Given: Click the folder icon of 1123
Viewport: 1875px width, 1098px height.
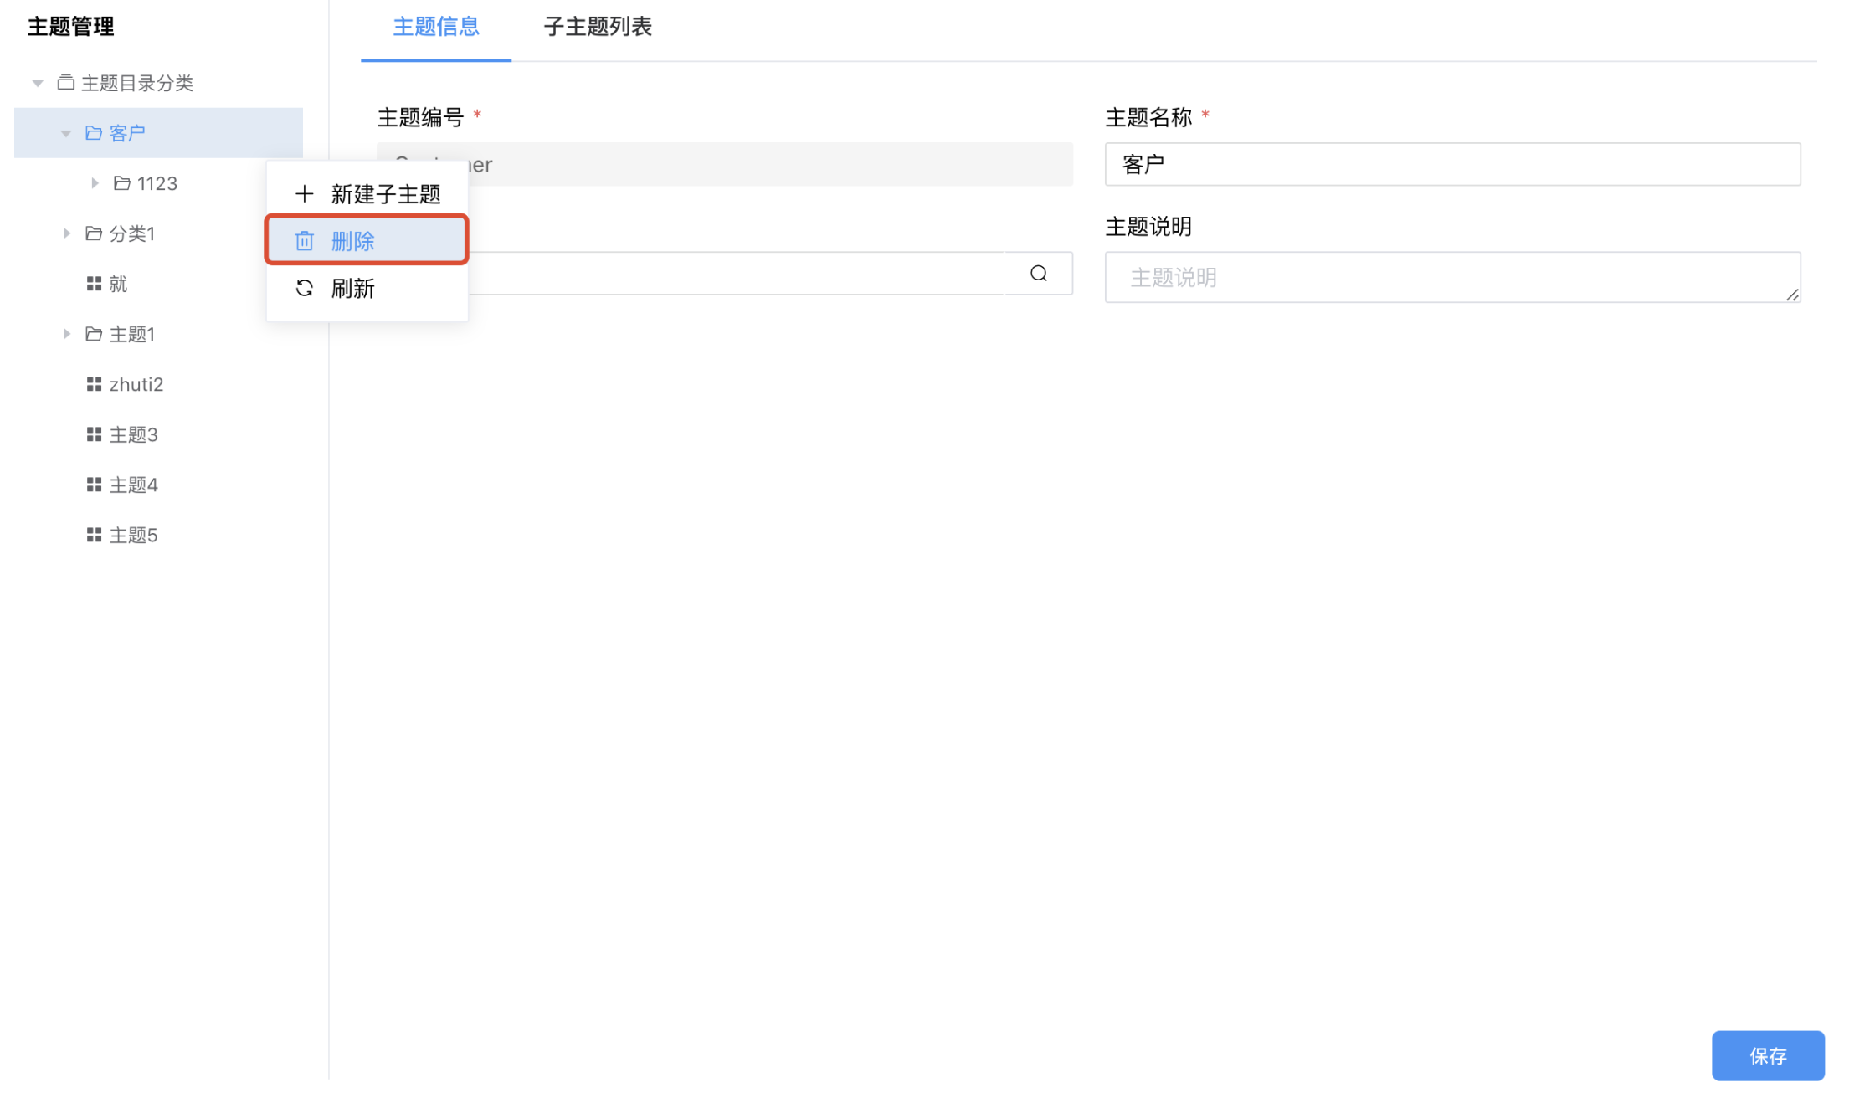Looking at the screenshot, I should coord(122,183).
